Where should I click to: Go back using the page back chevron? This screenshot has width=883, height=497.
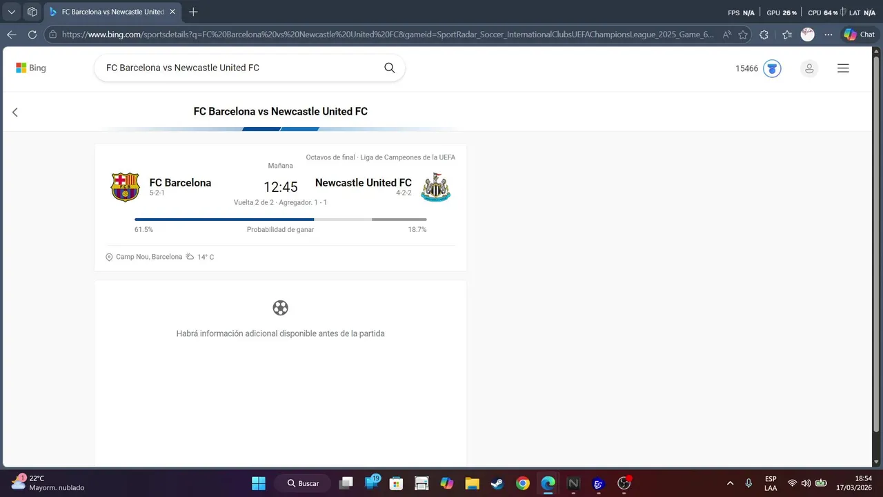point(15,112)
